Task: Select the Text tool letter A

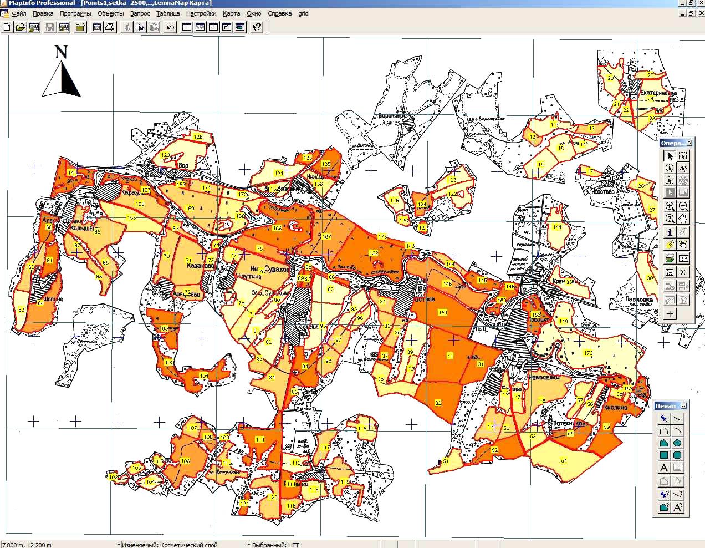Action: pyautogui.click(x=663, y=468)
